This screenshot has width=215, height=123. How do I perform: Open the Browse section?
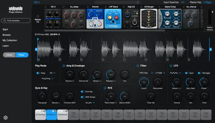coord(7,35)
